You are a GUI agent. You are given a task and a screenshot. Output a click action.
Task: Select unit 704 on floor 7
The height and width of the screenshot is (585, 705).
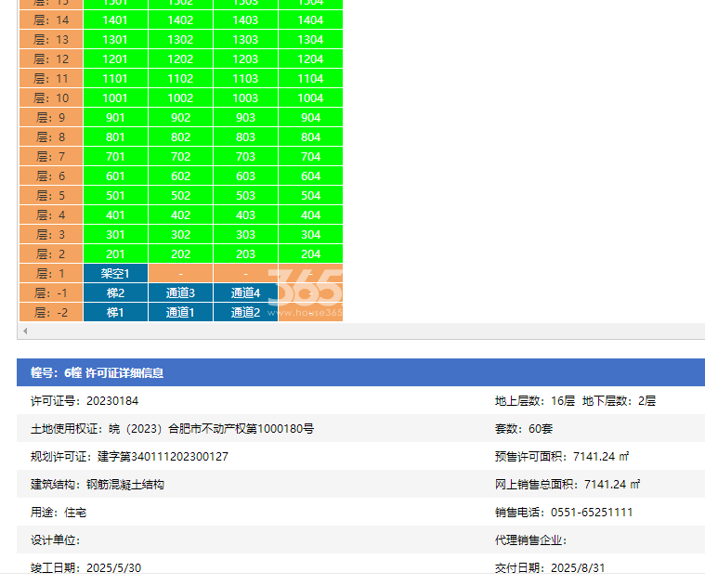click(x=310, y=156)
